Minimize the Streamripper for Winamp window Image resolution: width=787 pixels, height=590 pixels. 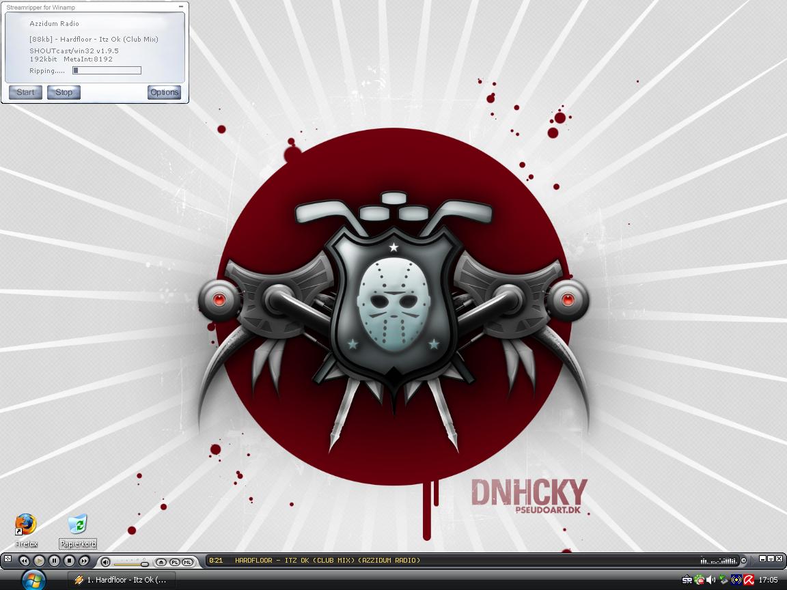[181, 7]
